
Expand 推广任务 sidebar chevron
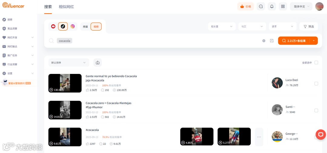point(32,55)
